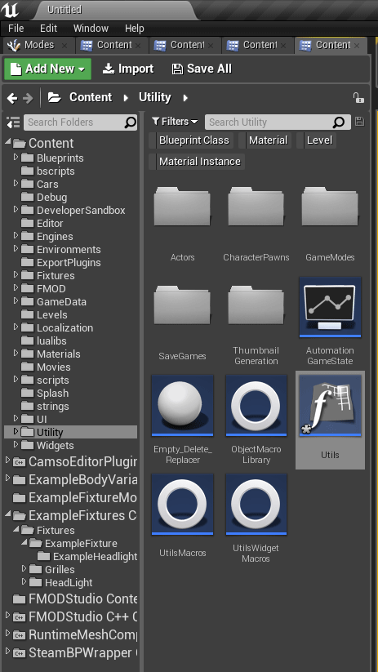
Task: Select the ObjectMacroLibrary asset icon
Action: click(256, 406)
